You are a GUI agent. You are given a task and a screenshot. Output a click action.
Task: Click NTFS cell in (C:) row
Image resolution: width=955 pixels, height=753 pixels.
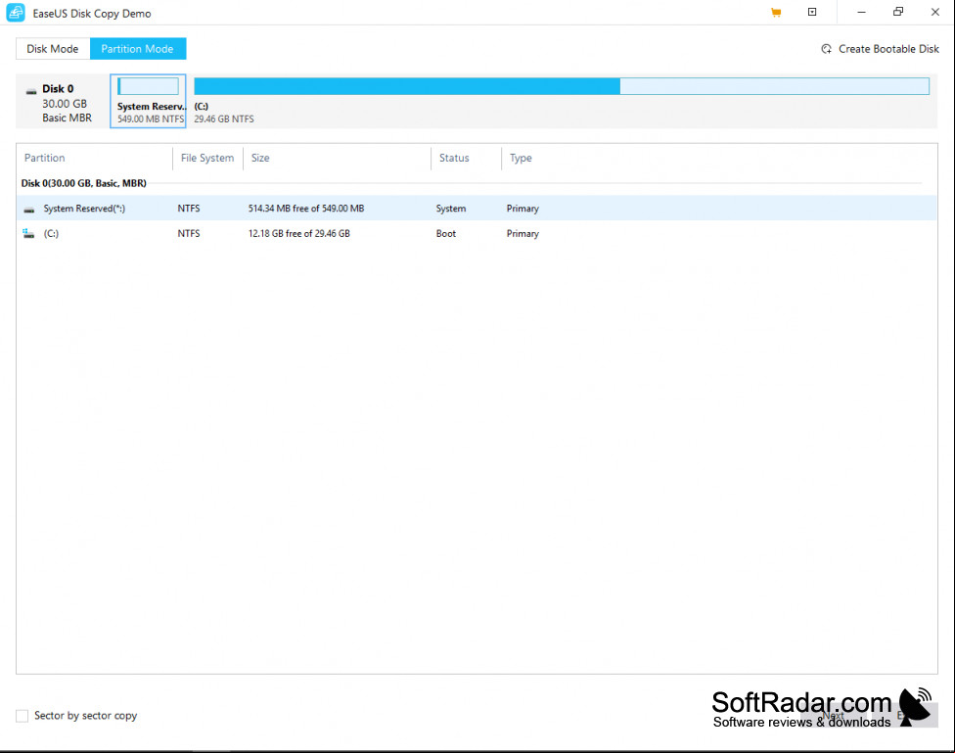pos(189,233)
